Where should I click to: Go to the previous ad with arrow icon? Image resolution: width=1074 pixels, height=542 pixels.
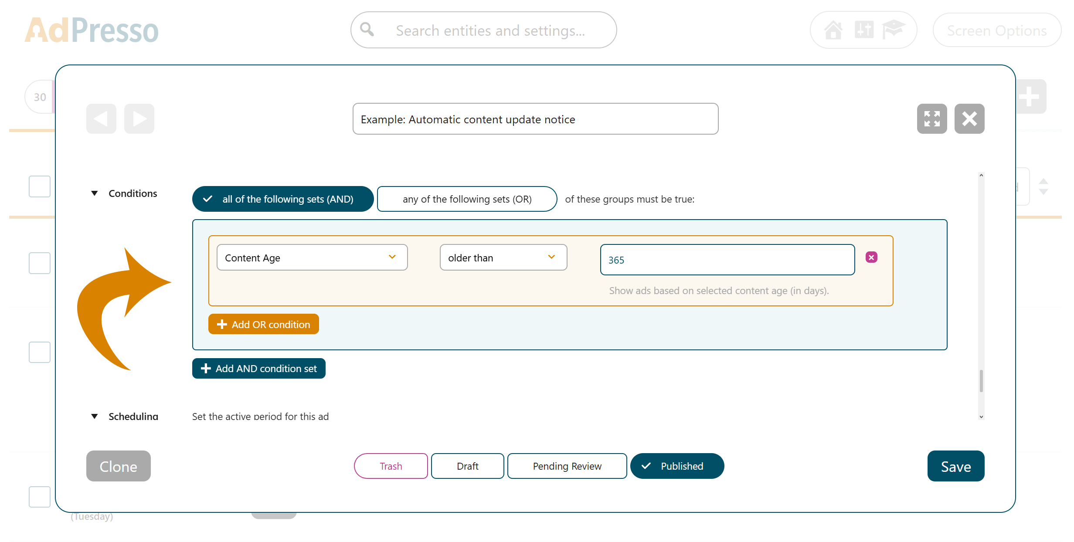pos(101,118)
